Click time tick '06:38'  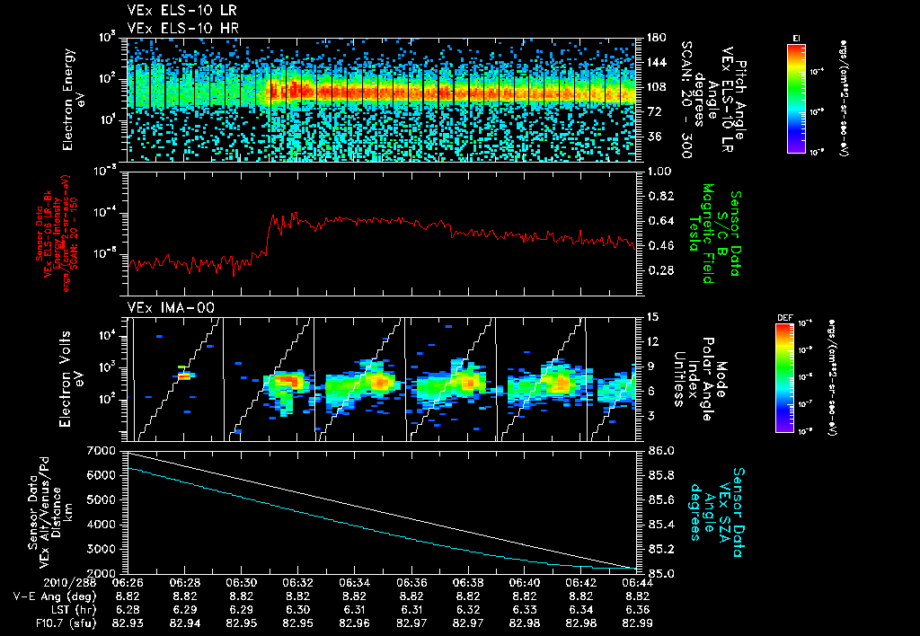(467, 583)
